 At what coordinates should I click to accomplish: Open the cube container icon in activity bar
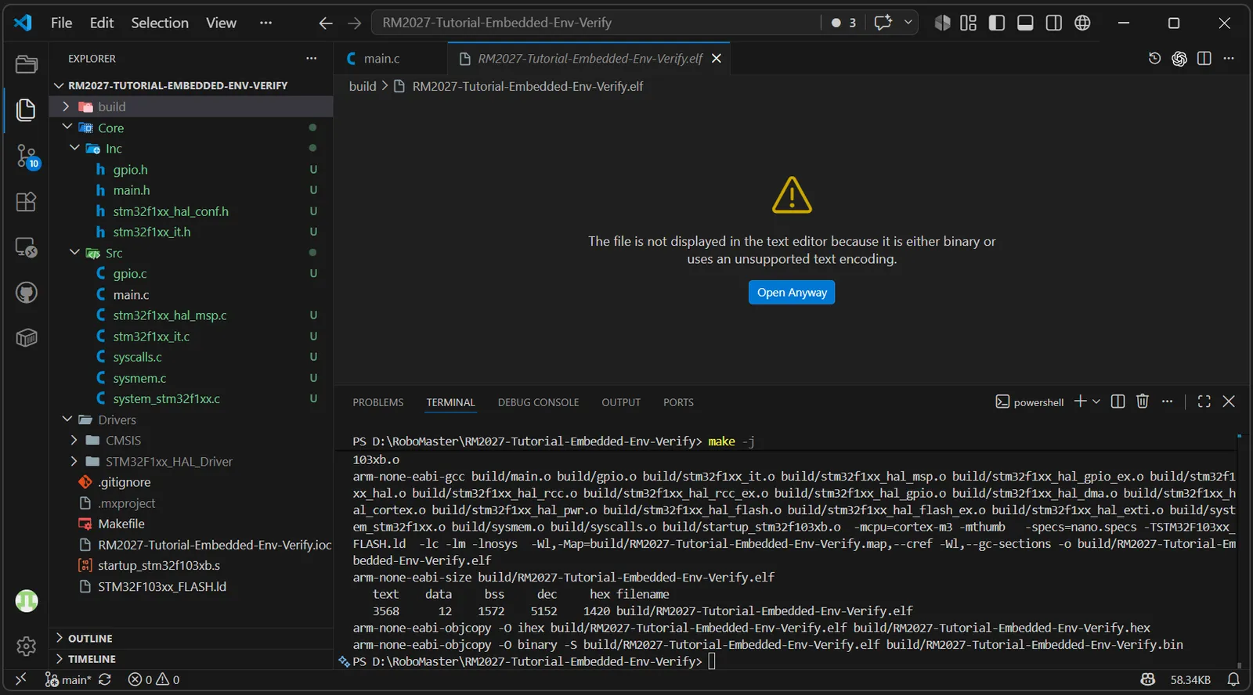(27, 338)
